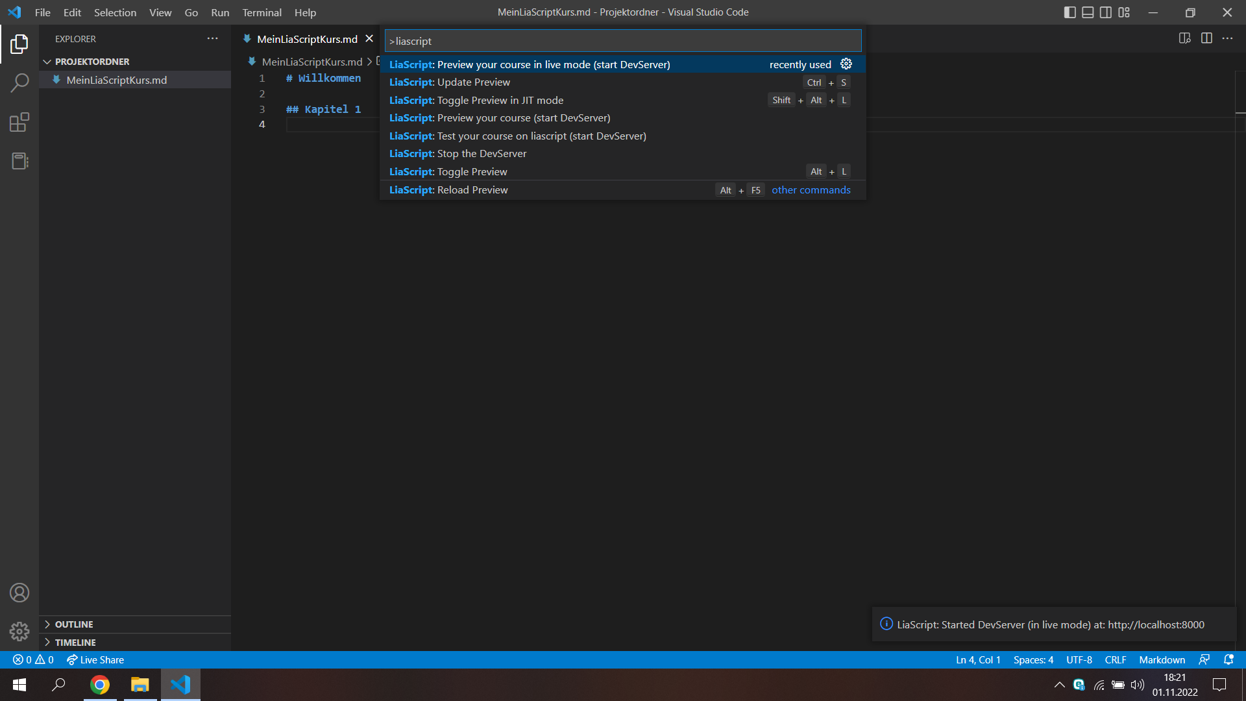This screenshot has width=1246, height=701.
Task: Open the File menu
Action: (x=43, y=12)
